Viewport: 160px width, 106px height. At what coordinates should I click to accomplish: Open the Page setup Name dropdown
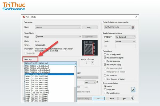tap(58, 27)
